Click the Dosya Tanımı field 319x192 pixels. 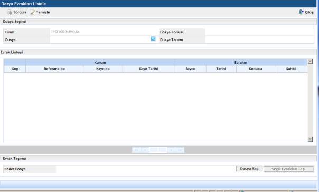point(259,39)
